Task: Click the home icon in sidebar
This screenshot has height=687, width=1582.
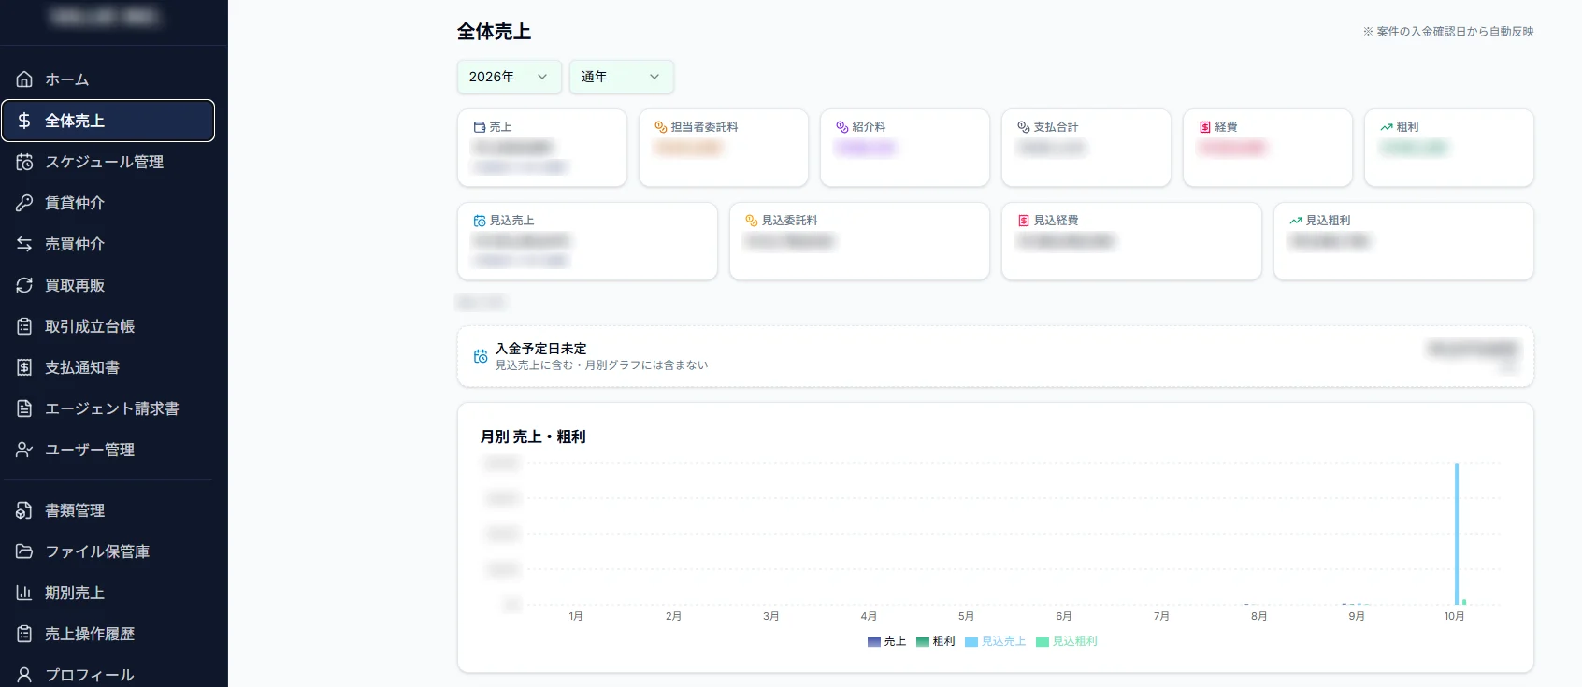Action: click(24, 79)
